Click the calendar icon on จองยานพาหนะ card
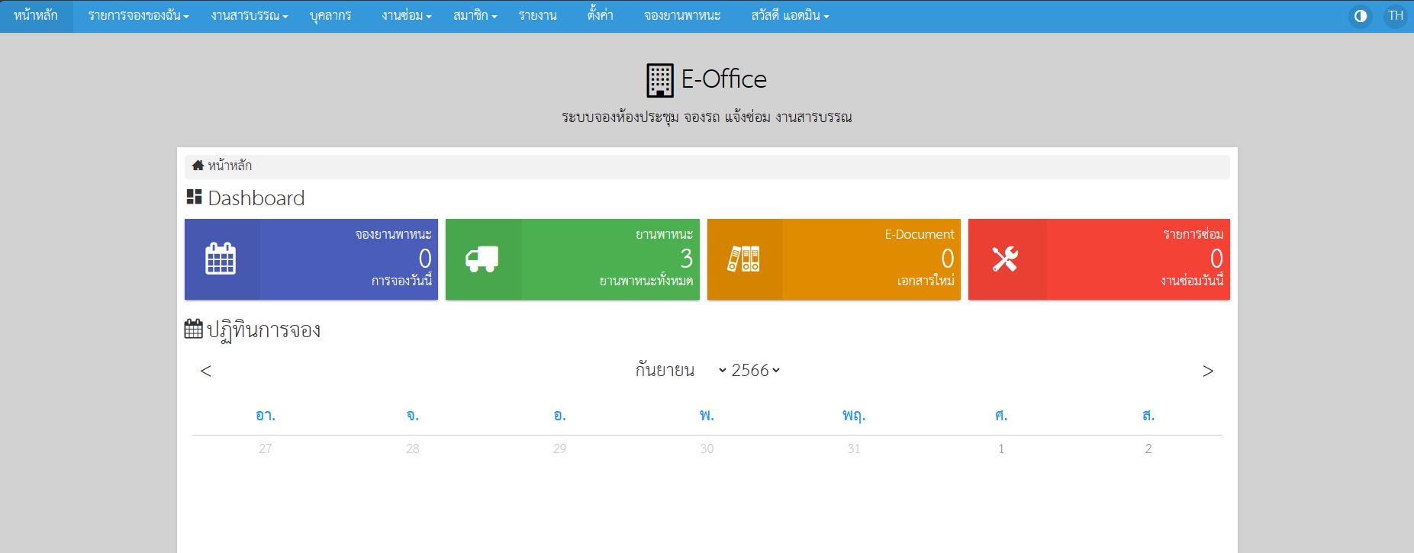This screenshot has height=553, width=1414. tap(221, 259)
